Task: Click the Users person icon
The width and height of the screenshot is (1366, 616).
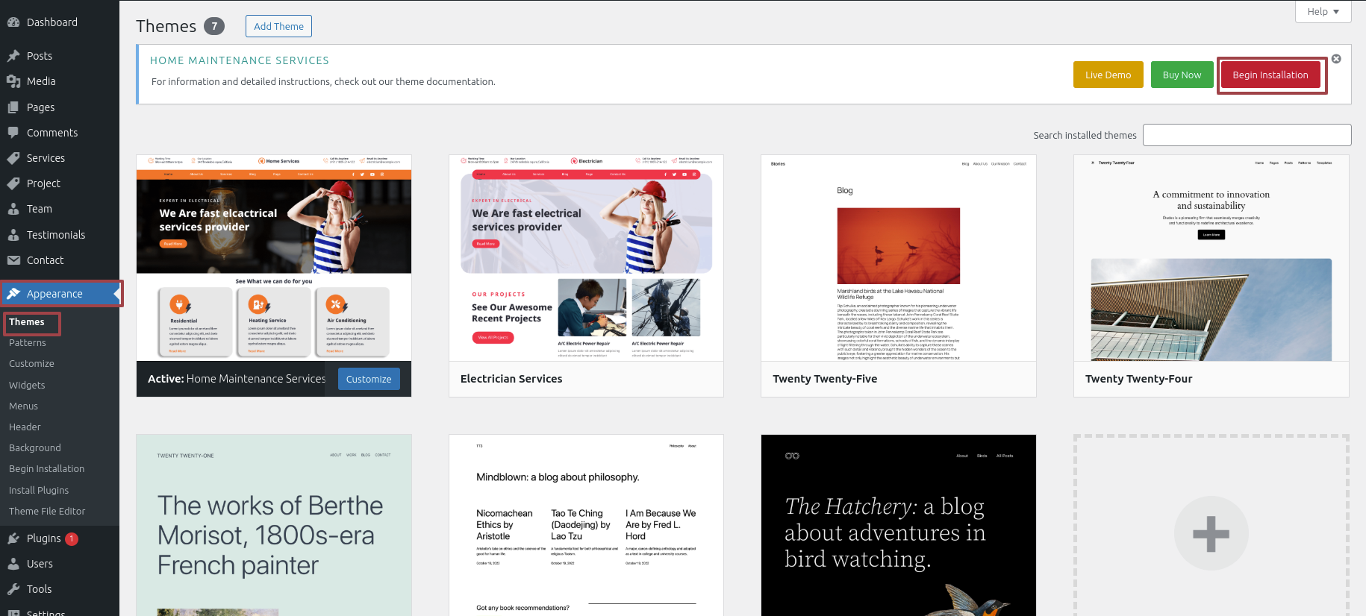Action: click(13, 564)
